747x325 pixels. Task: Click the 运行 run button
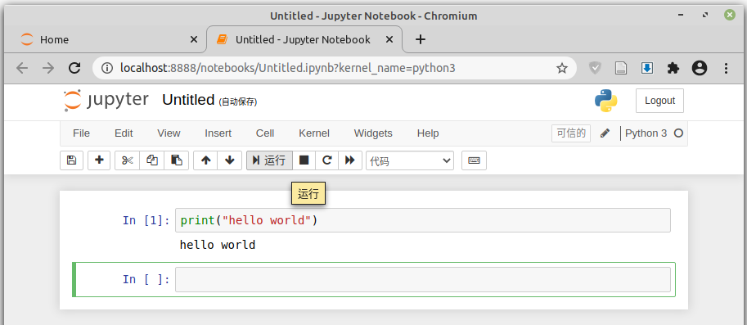click(x=269, y=160)
